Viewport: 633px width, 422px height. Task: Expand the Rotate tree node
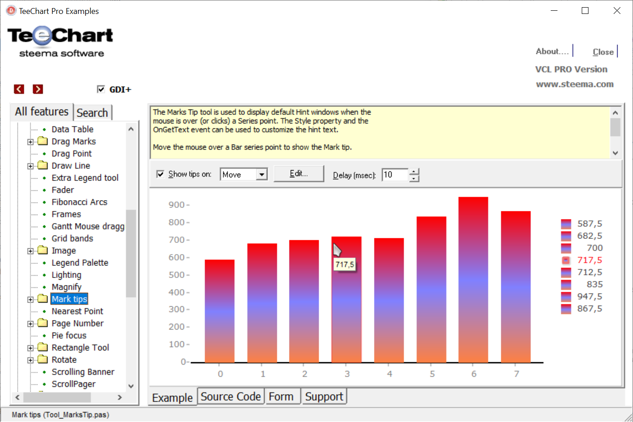pyautogui.click(x=30, y=360)
